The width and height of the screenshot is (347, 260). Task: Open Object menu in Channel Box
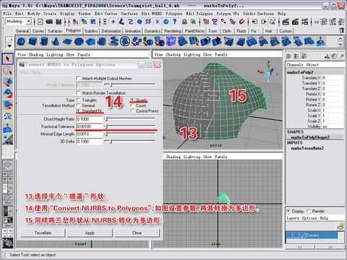[312, 65]
